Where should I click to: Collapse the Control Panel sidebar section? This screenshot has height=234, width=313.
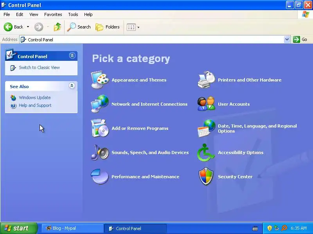tap(72, 55)
